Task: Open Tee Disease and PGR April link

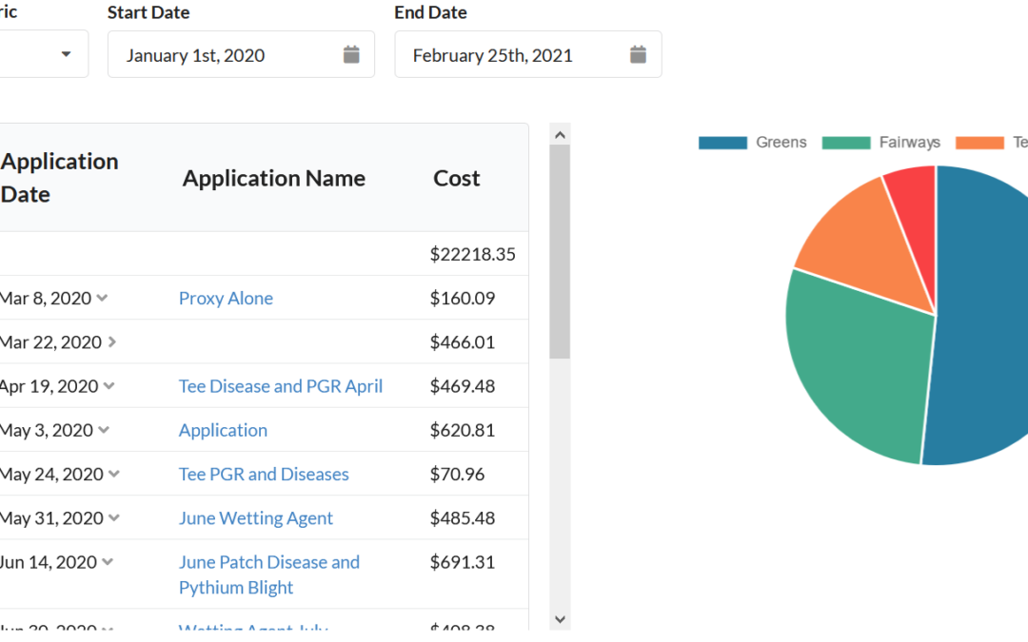Action: [x=280, y=386]
